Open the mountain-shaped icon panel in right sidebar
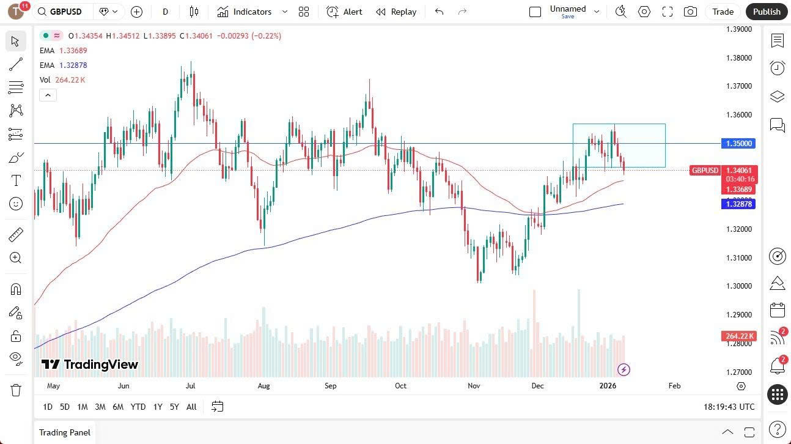791x444 pixels. click(x=778, y=283)
